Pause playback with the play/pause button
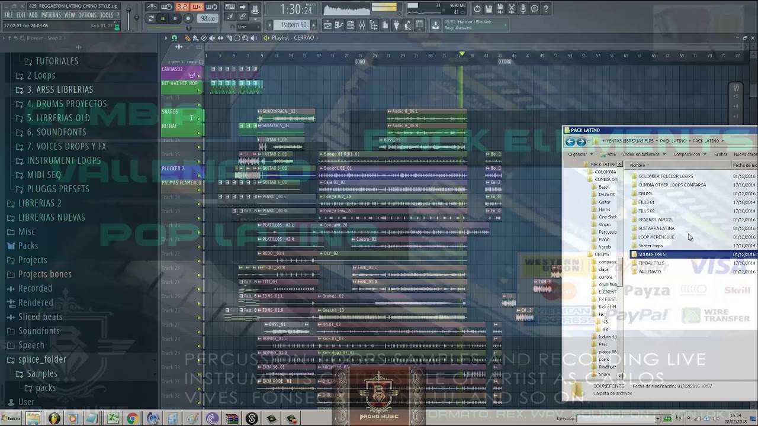The width and height of the screenshot is (758, 426). [163, 18]
